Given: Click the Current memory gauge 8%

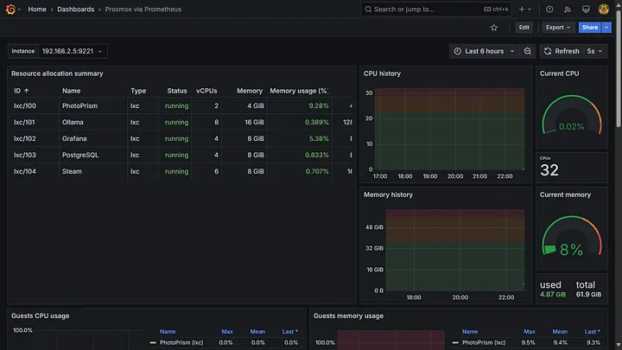Looking at the screenshot, I should pos(572,236).
